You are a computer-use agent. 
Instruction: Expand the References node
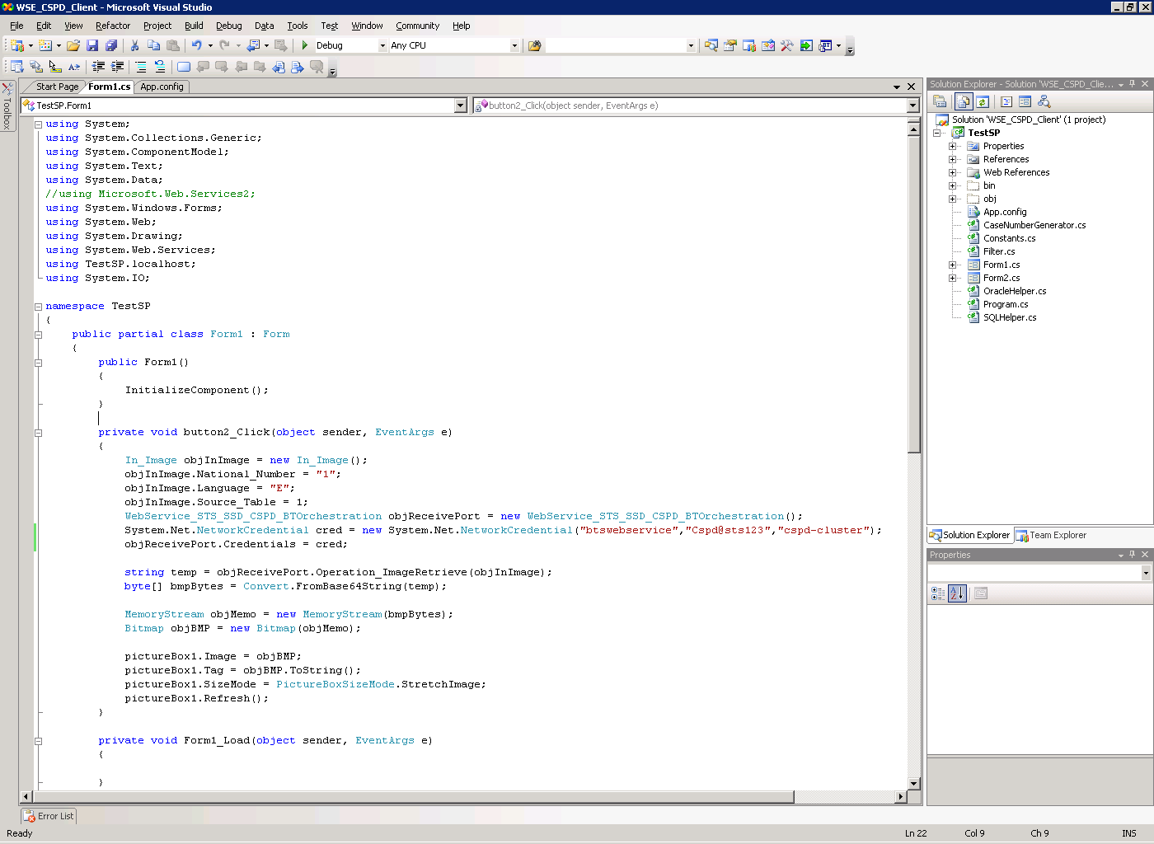[x=952, y=159]
